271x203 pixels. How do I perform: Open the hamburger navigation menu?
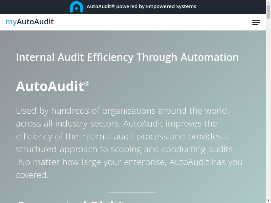coord(256,22)
